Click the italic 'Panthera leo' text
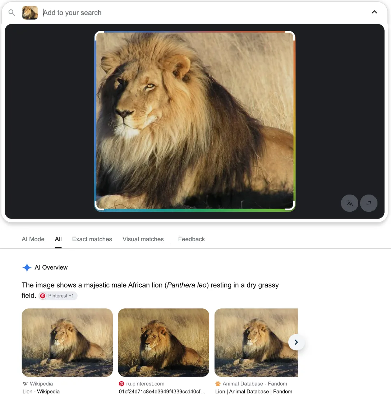Image resolution: width=391 pixels, height=402 pixels. tap(187, 285)
